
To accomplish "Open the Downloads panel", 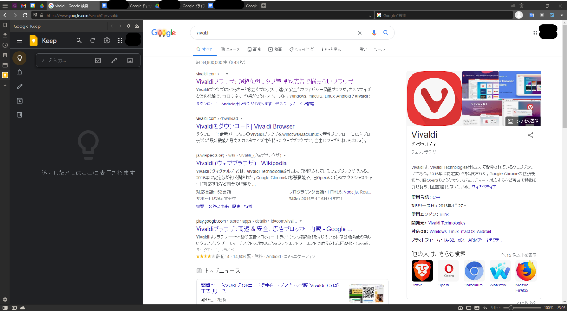I will [x=5, y=35].
